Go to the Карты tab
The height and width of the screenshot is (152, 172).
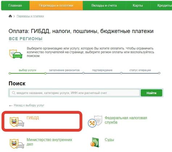point(138,5)
